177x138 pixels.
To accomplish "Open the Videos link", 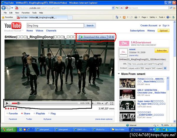I will 40,31.
